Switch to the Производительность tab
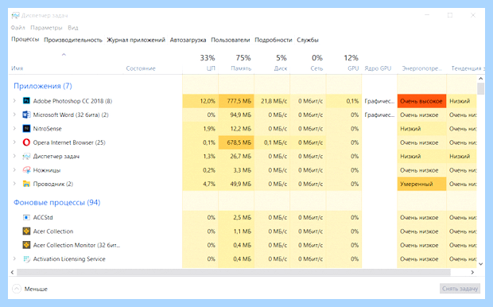This screenshot has height=307, width=493. click(73, 40)
